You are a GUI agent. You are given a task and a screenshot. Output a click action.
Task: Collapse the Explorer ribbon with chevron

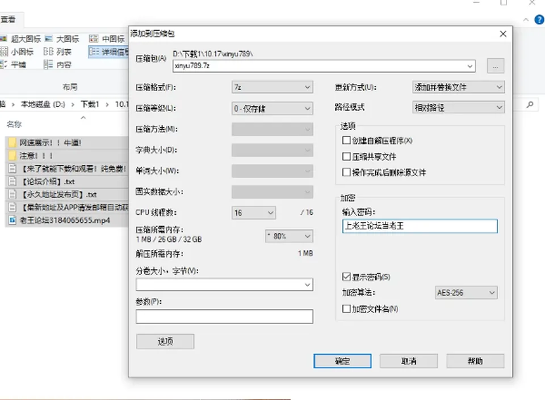[526, 20]
